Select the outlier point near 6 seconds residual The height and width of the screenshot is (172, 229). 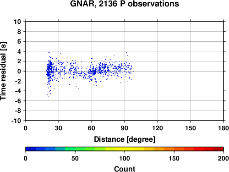[51, 41]
